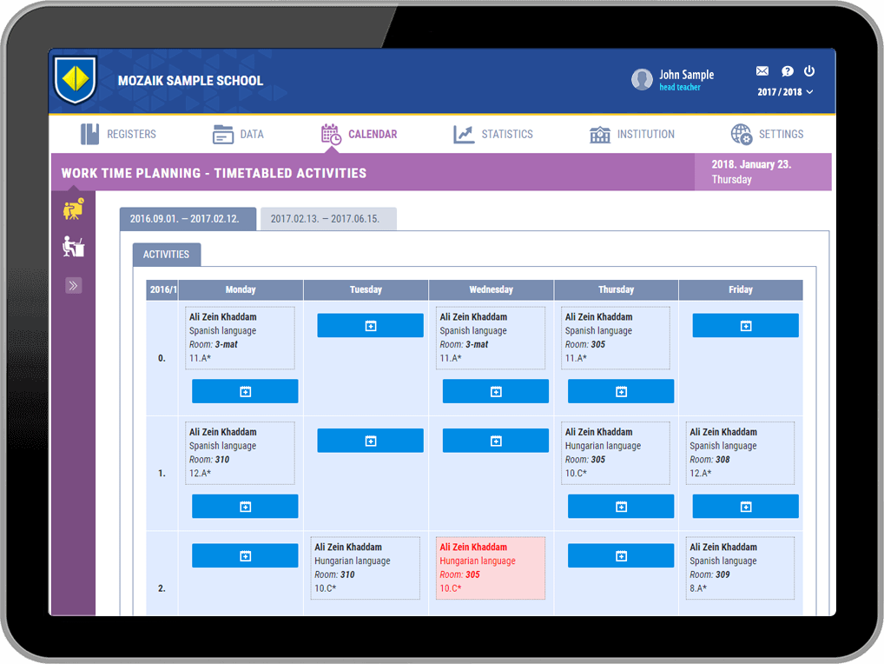Viewport: 884px width, 664px height.
Task: Open the Statistics menu
Action: point(493,135)
